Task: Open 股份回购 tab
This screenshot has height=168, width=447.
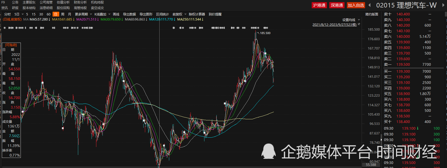Action: (x=63, y=8)
